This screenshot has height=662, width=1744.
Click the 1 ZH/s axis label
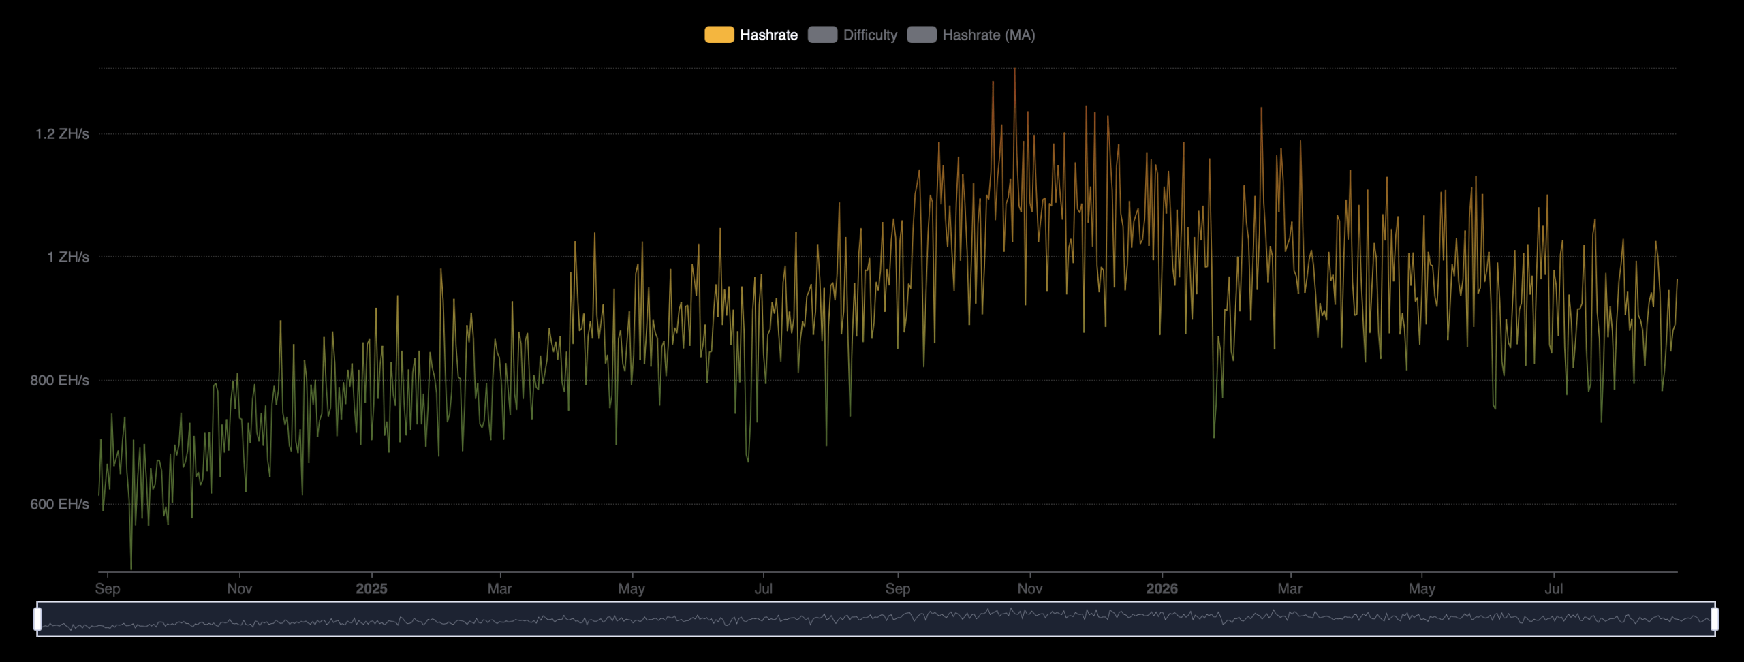68,257
